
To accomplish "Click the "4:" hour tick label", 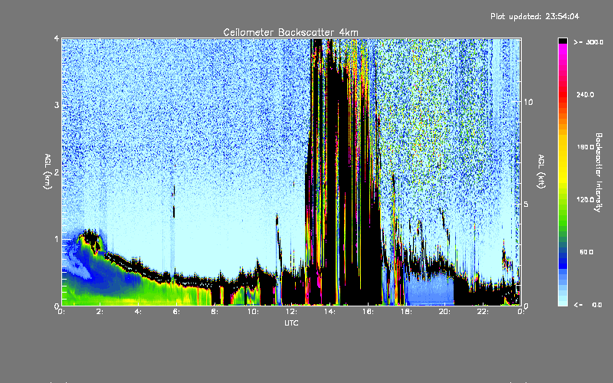I will click(x=139, y=312).
